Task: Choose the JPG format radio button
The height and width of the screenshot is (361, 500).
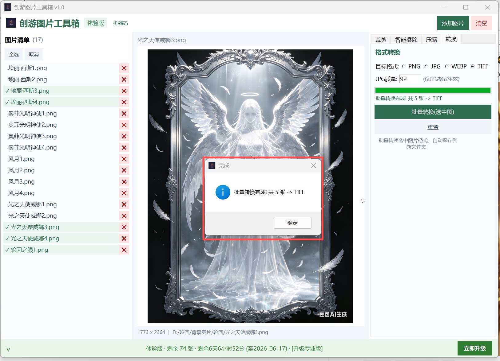Action: [x=426, y=66]
